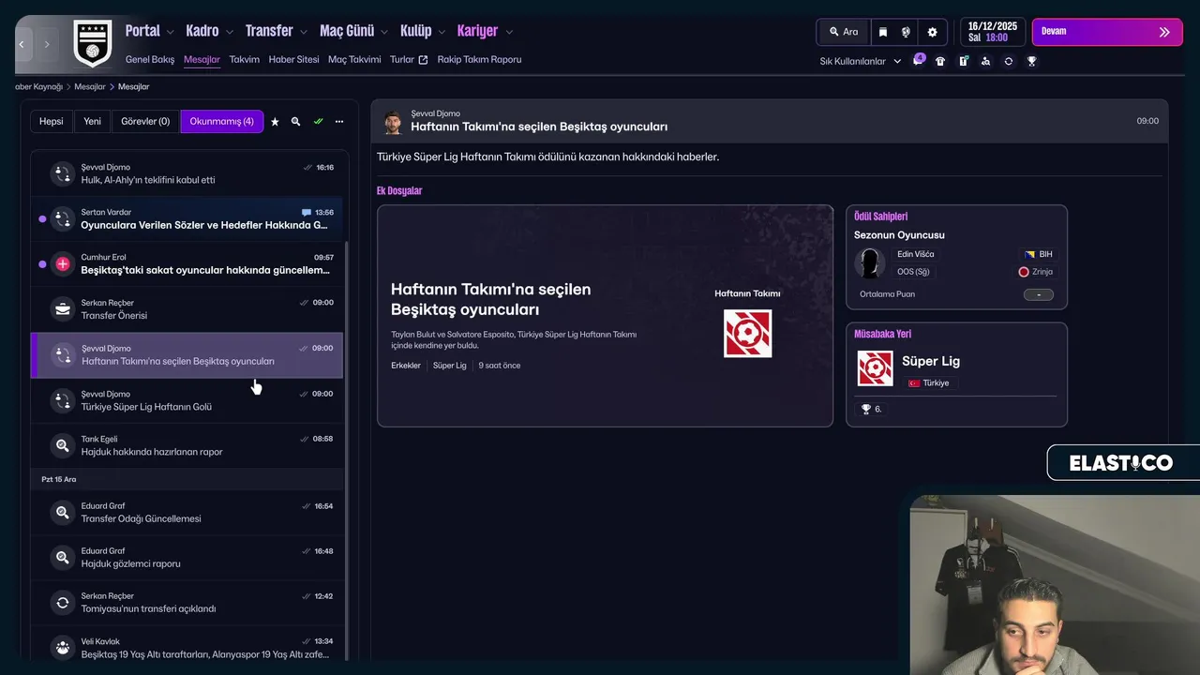Screen dimensions: 1200x675
Task: Open the Takvim tab
Action: (244, 59)
